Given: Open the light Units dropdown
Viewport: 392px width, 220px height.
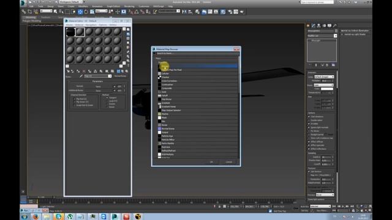Looking at the screenshot, I should (324, 77).
